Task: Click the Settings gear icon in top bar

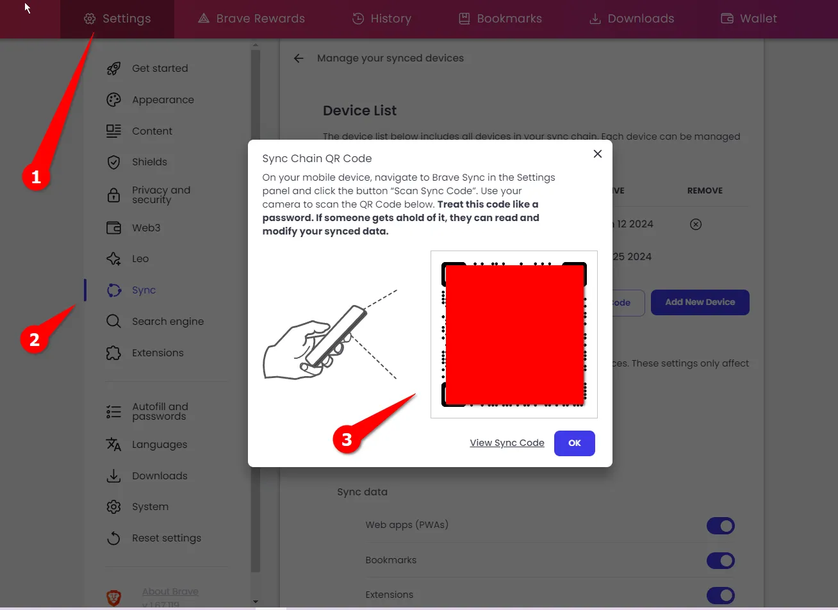Action: pos(90,19)
